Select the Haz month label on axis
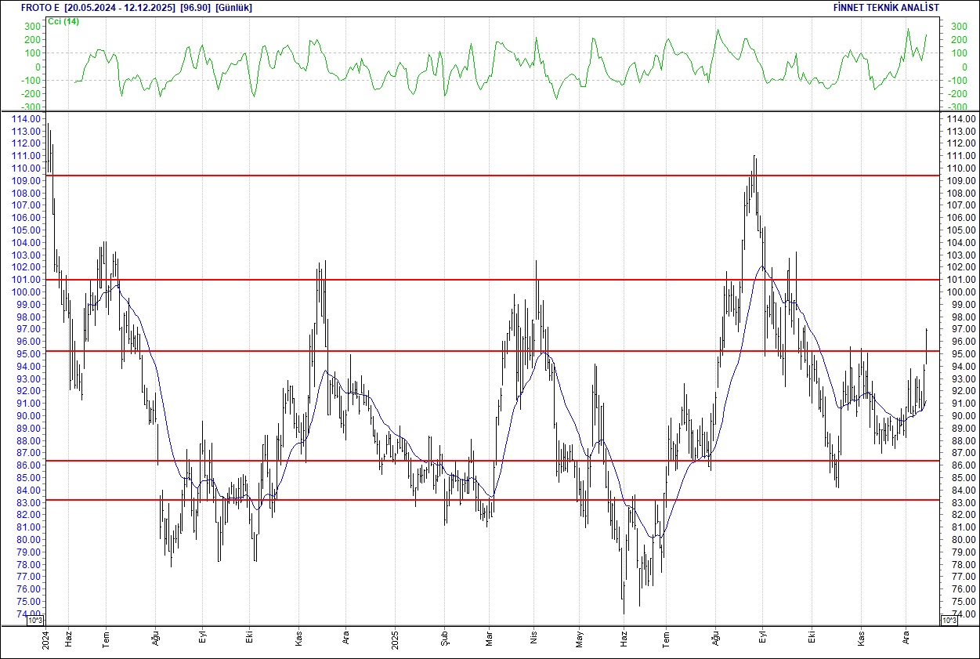The height and width of the screenshot is (659, 980). point(67,638)
